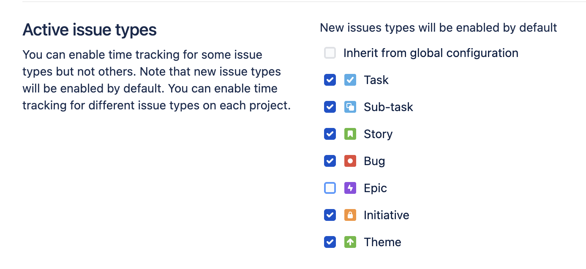This screenshot has width=586, height=269.
Task: Click the red Bug issue type icon
Action: (350, 161)
